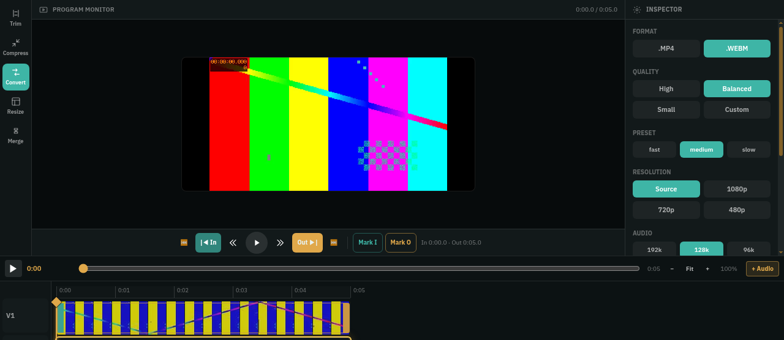Viewport: 784px width, 340px height.
Task: Select the Trim tool in sidebar
Action: (x=15, y=18)
